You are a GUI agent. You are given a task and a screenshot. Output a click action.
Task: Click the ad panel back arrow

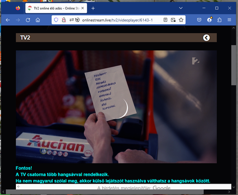pyautogui.click(x=19, y=187)
